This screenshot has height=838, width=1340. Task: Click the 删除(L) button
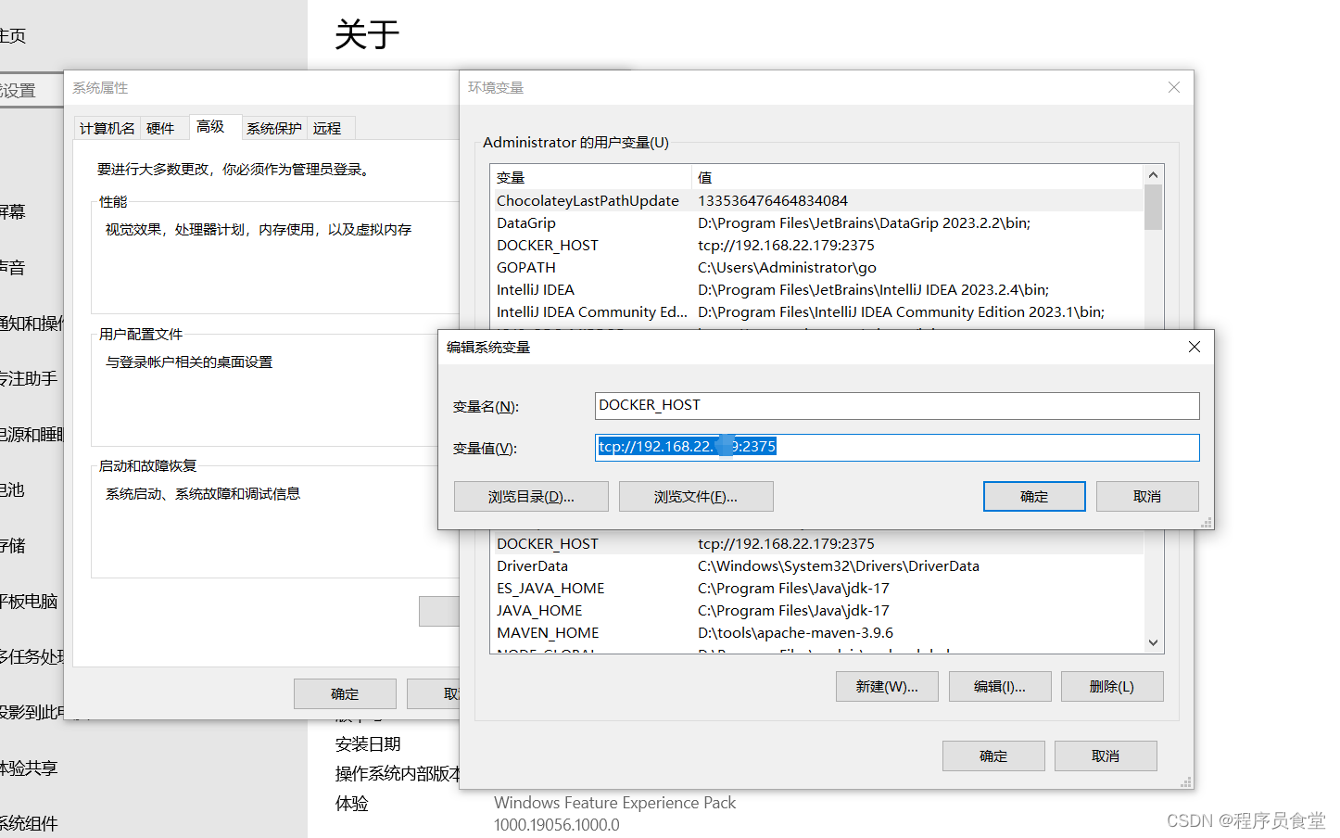tap(1112, 686)
